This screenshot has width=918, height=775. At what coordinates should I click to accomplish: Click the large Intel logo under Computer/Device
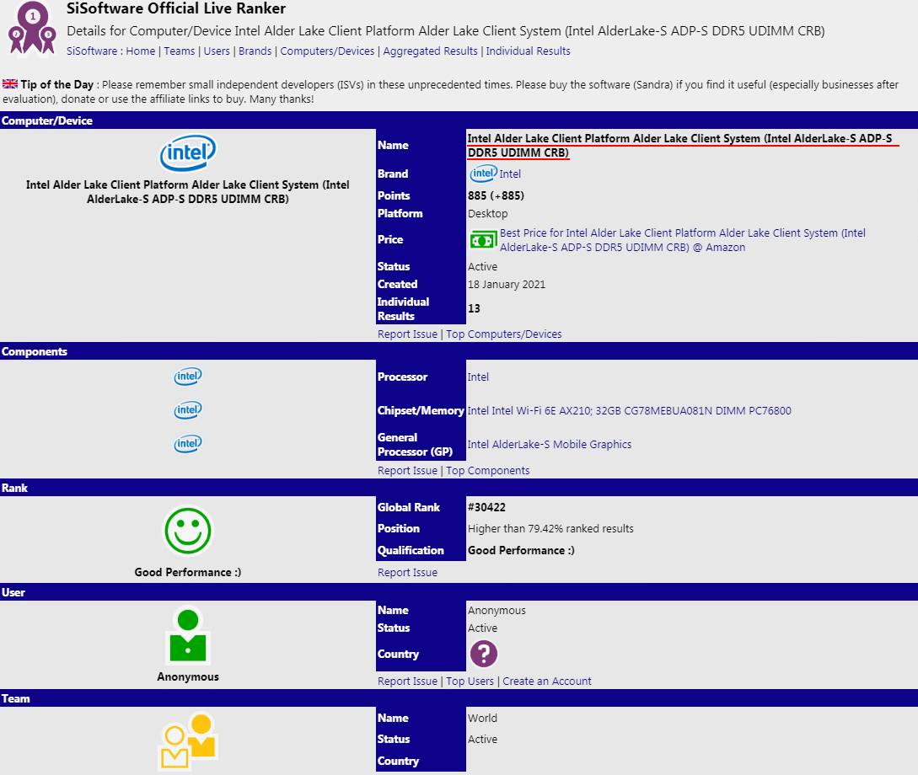[188, 153]
